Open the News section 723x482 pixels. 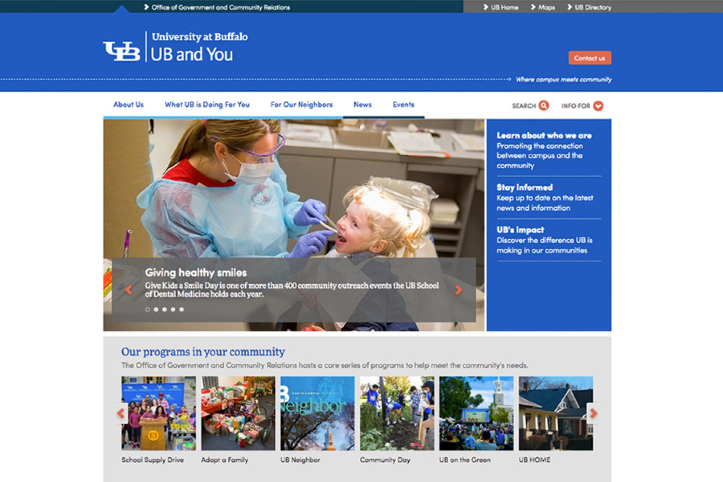[x=362, y=105]
